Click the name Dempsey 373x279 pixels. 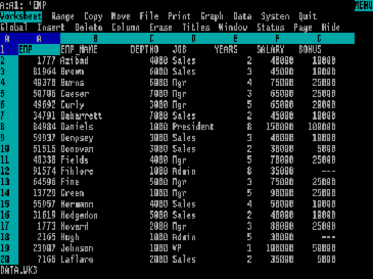click(x=77, y=138)
